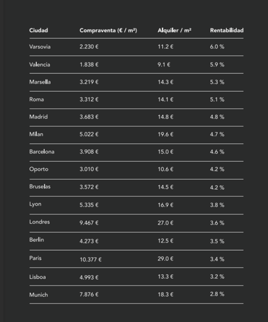
Task: Select Lyon's 3.8 % yield value
Action: coord(217,205)
